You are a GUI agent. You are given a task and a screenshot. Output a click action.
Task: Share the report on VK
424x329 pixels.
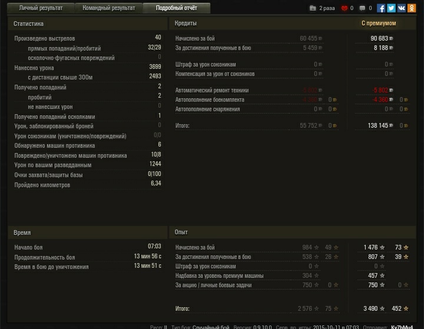401,8
